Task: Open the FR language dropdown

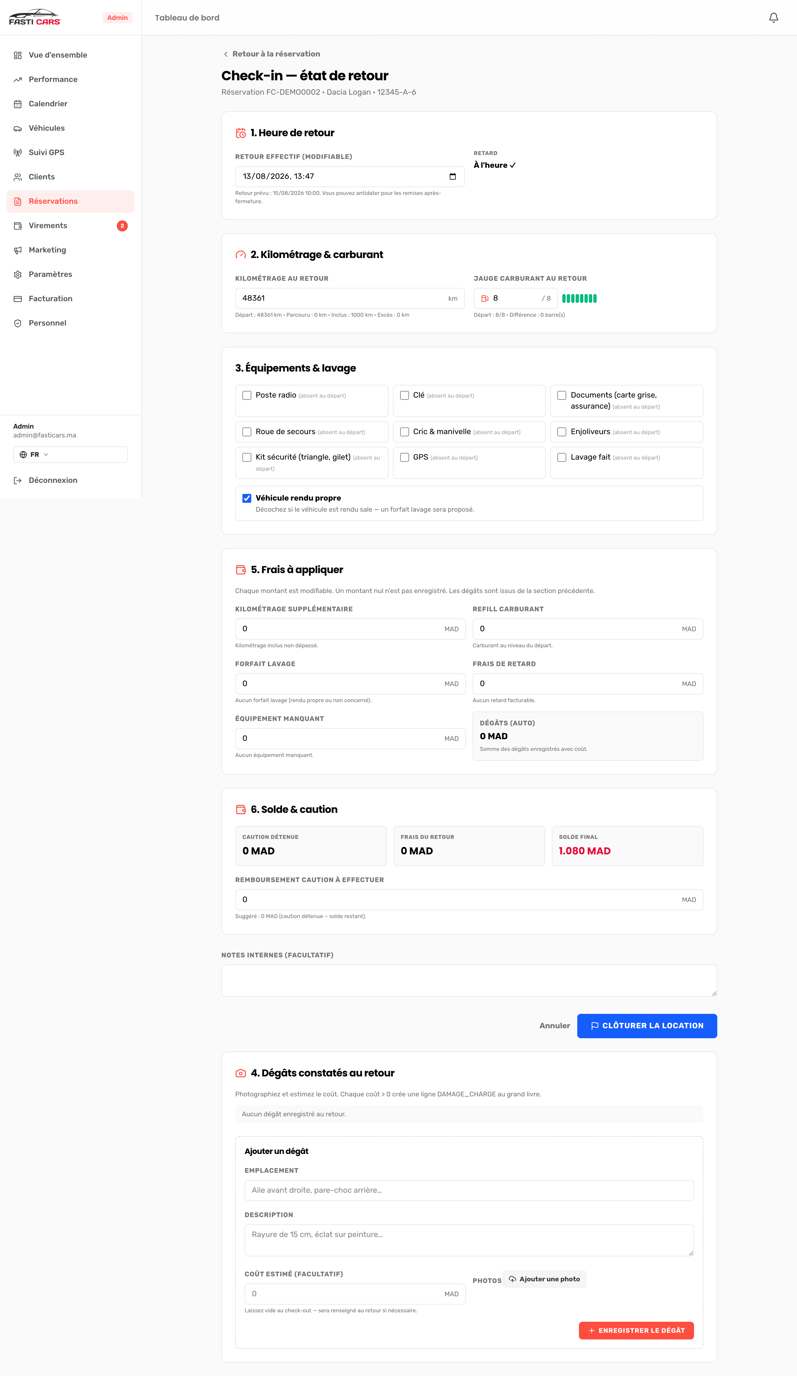Action: click(x=70, y=455)
